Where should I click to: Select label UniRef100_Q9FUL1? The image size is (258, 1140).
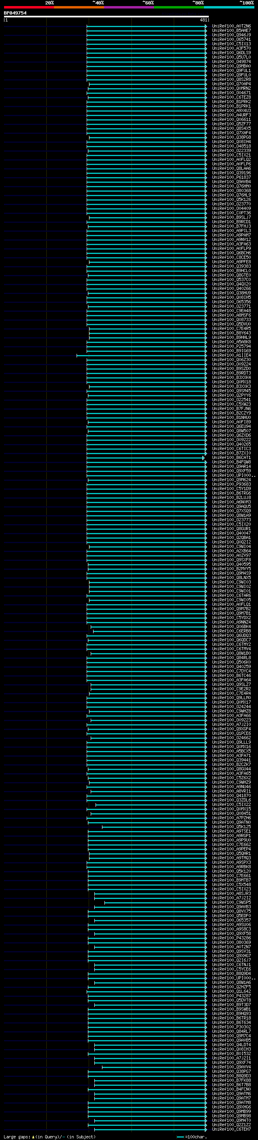[x=231, y=70]
